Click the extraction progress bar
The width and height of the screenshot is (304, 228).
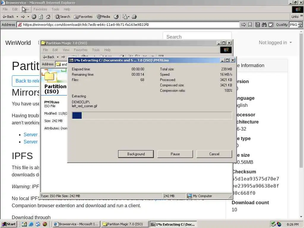152,115
